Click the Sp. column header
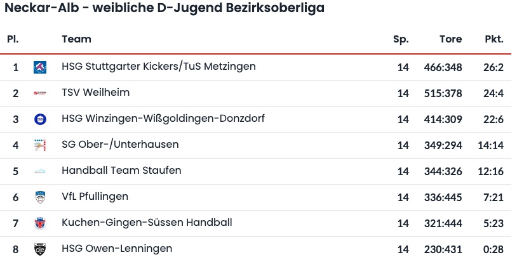 401,39
